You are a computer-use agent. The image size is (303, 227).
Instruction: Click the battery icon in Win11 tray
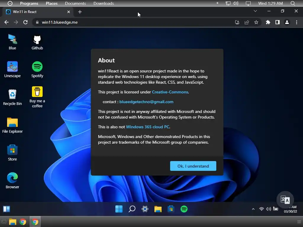coord(275,209)
